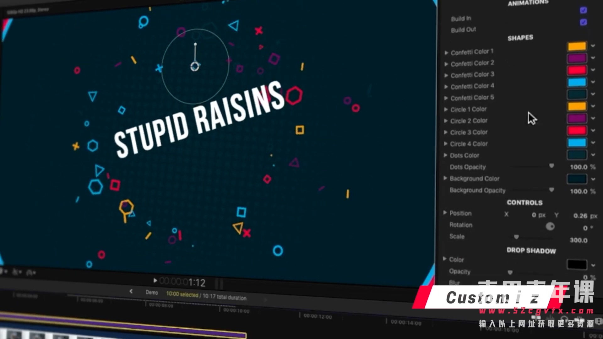Viewport: 603px width, 339px height.
Task: Open the Dots Color swatch
Action: pyautogui.click(x=577, y=154)
